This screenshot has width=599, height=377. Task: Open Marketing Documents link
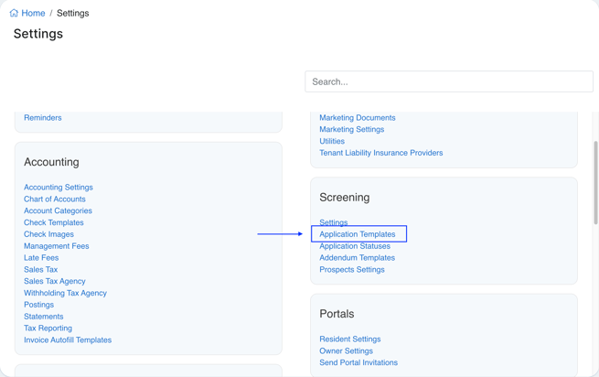(357, 118)
